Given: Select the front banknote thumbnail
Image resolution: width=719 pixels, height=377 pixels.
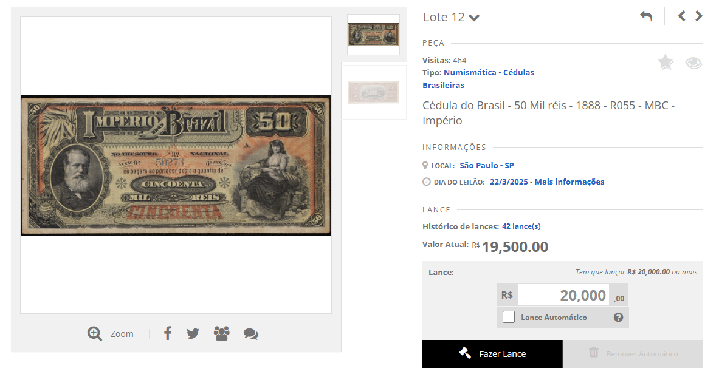Looking at the screenshot, I should pyautogui.click(x=373, y=35).
